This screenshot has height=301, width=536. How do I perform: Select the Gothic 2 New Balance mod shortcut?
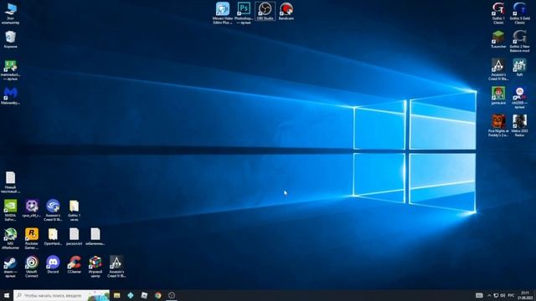point(519,41)
